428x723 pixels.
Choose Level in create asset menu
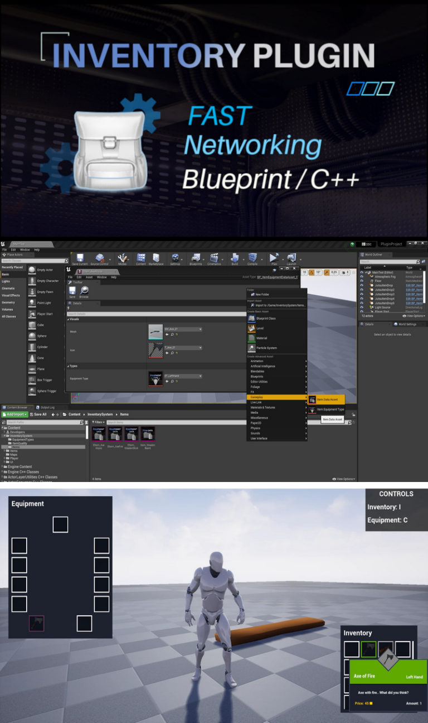[x=276, y=328]
